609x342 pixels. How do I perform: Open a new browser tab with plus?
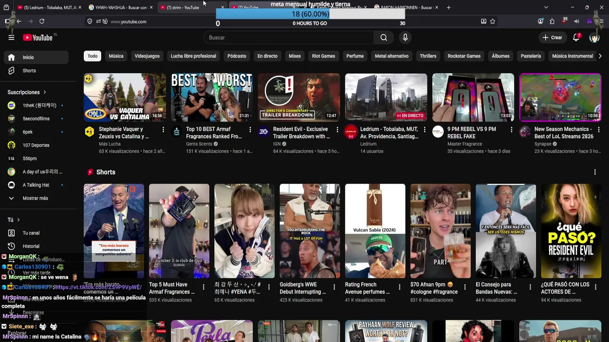(449, 8)
